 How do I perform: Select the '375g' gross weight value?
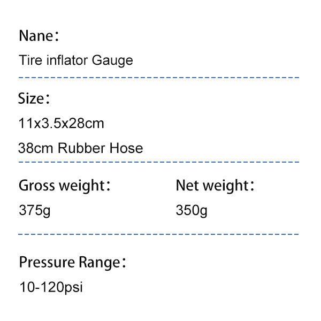click(35, 211)
